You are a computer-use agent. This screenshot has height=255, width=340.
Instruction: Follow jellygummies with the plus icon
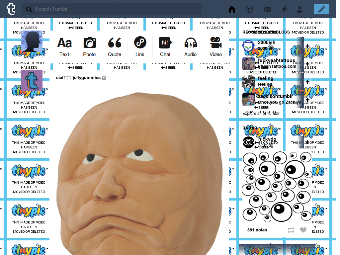click(x=104, y=78)
